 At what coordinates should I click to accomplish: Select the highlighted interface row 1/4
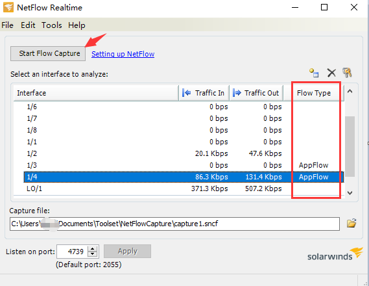tap(184, 177)
